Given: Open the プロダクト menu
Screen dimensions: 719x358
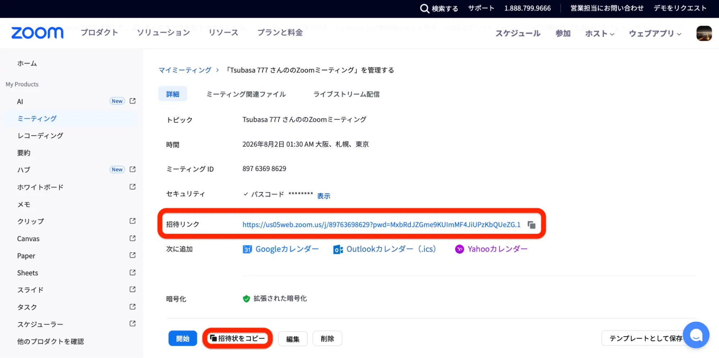Looking at the screenshot, I should pos(99,32).
